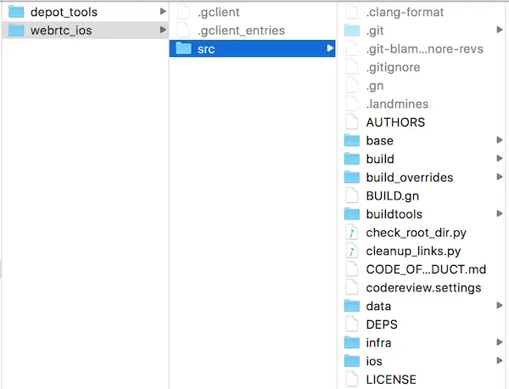Expand ios folder arrow

pos(500,360)
